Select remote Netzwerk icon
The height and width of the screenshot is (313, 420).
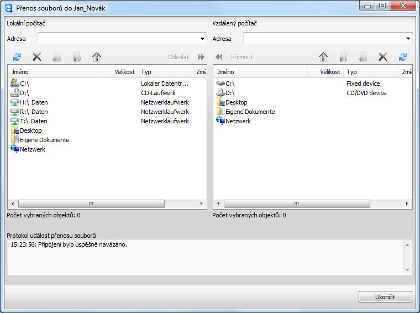tap(221, 121)
